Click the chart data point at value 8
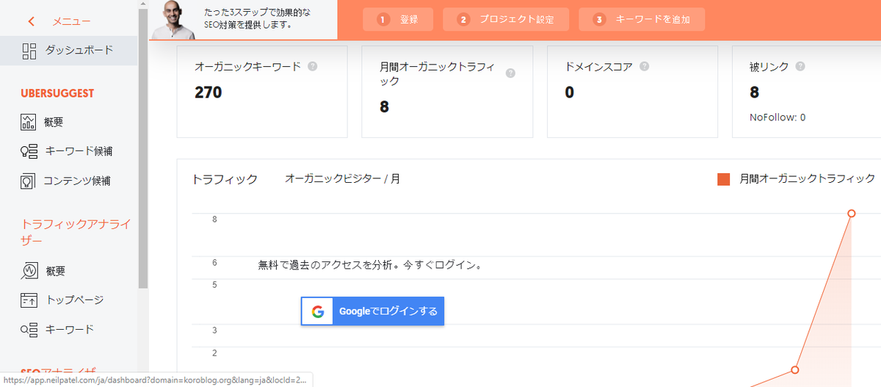 pos(852,214)
